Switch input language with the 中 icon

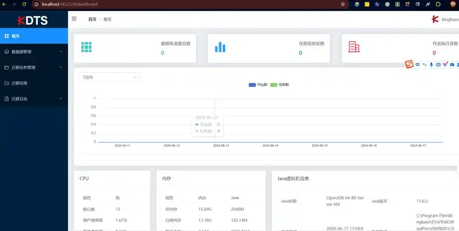pos(417,65)
